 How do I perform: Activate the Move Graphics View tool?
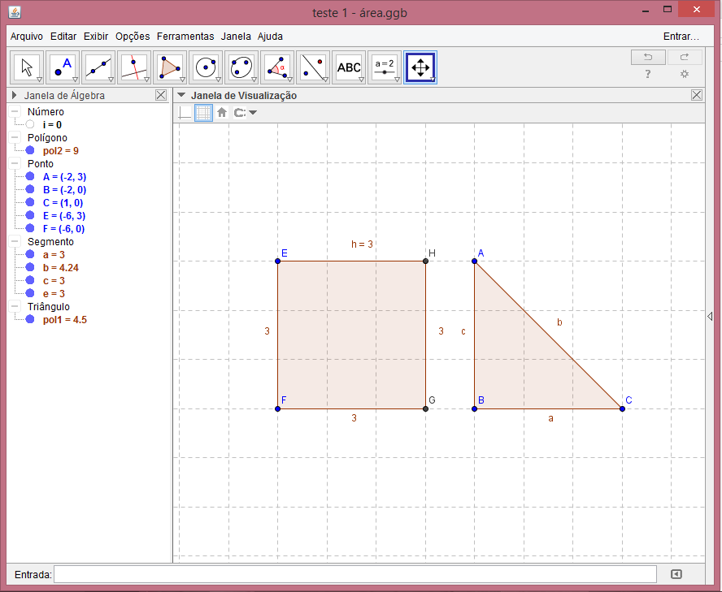tap(420, 67)
